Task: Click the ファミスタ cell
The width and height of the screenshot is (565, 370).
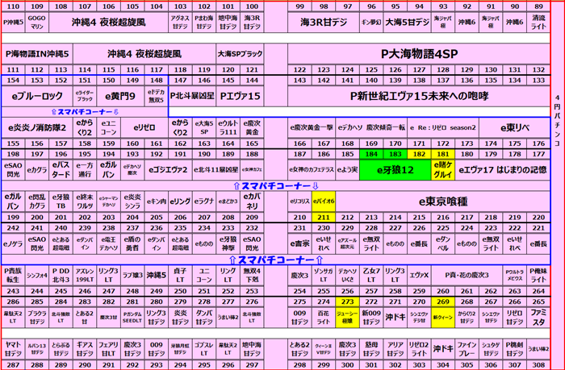Action: 538,318
